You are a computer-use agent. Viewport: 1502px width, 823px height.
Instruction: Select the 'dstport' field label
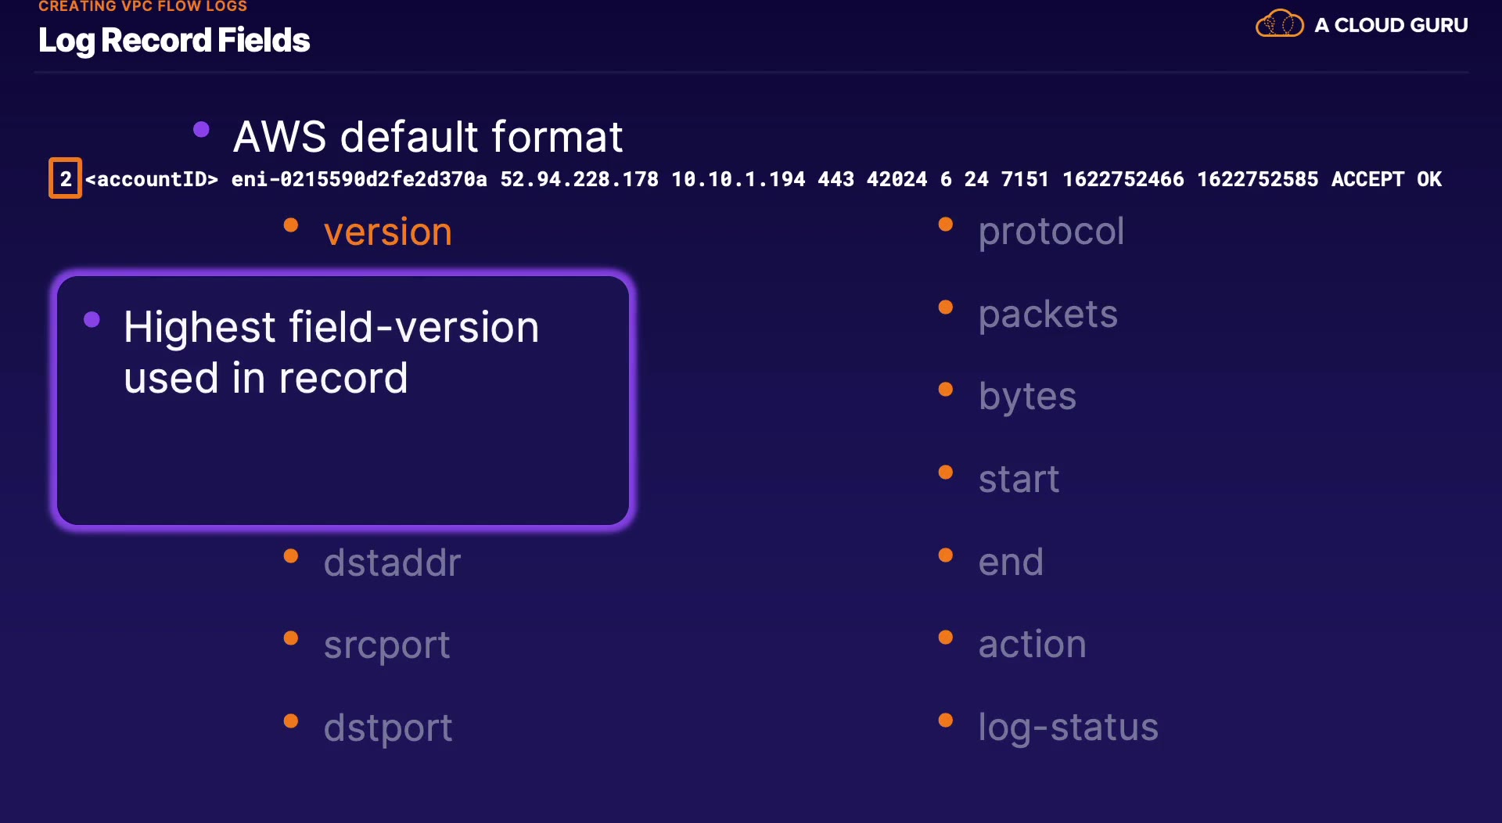click(388, 728)
